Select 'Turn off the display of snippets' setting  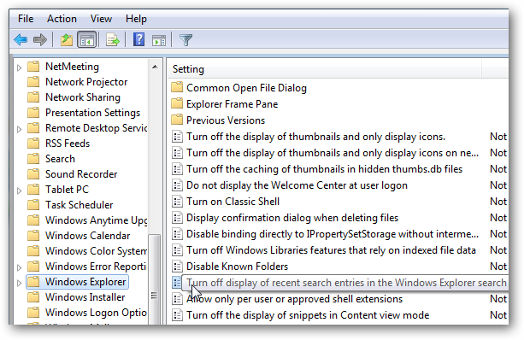point(308,315)
